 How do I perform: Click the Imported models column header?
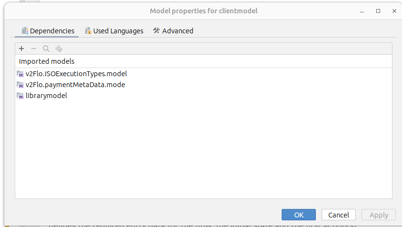click(47, 61)
